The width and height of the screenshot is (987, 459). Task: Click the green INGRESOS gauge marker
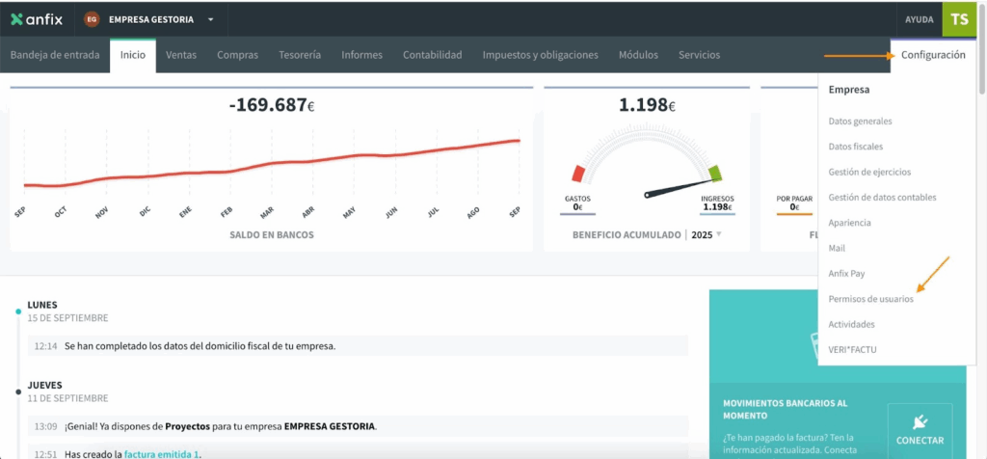pos(714,174)
